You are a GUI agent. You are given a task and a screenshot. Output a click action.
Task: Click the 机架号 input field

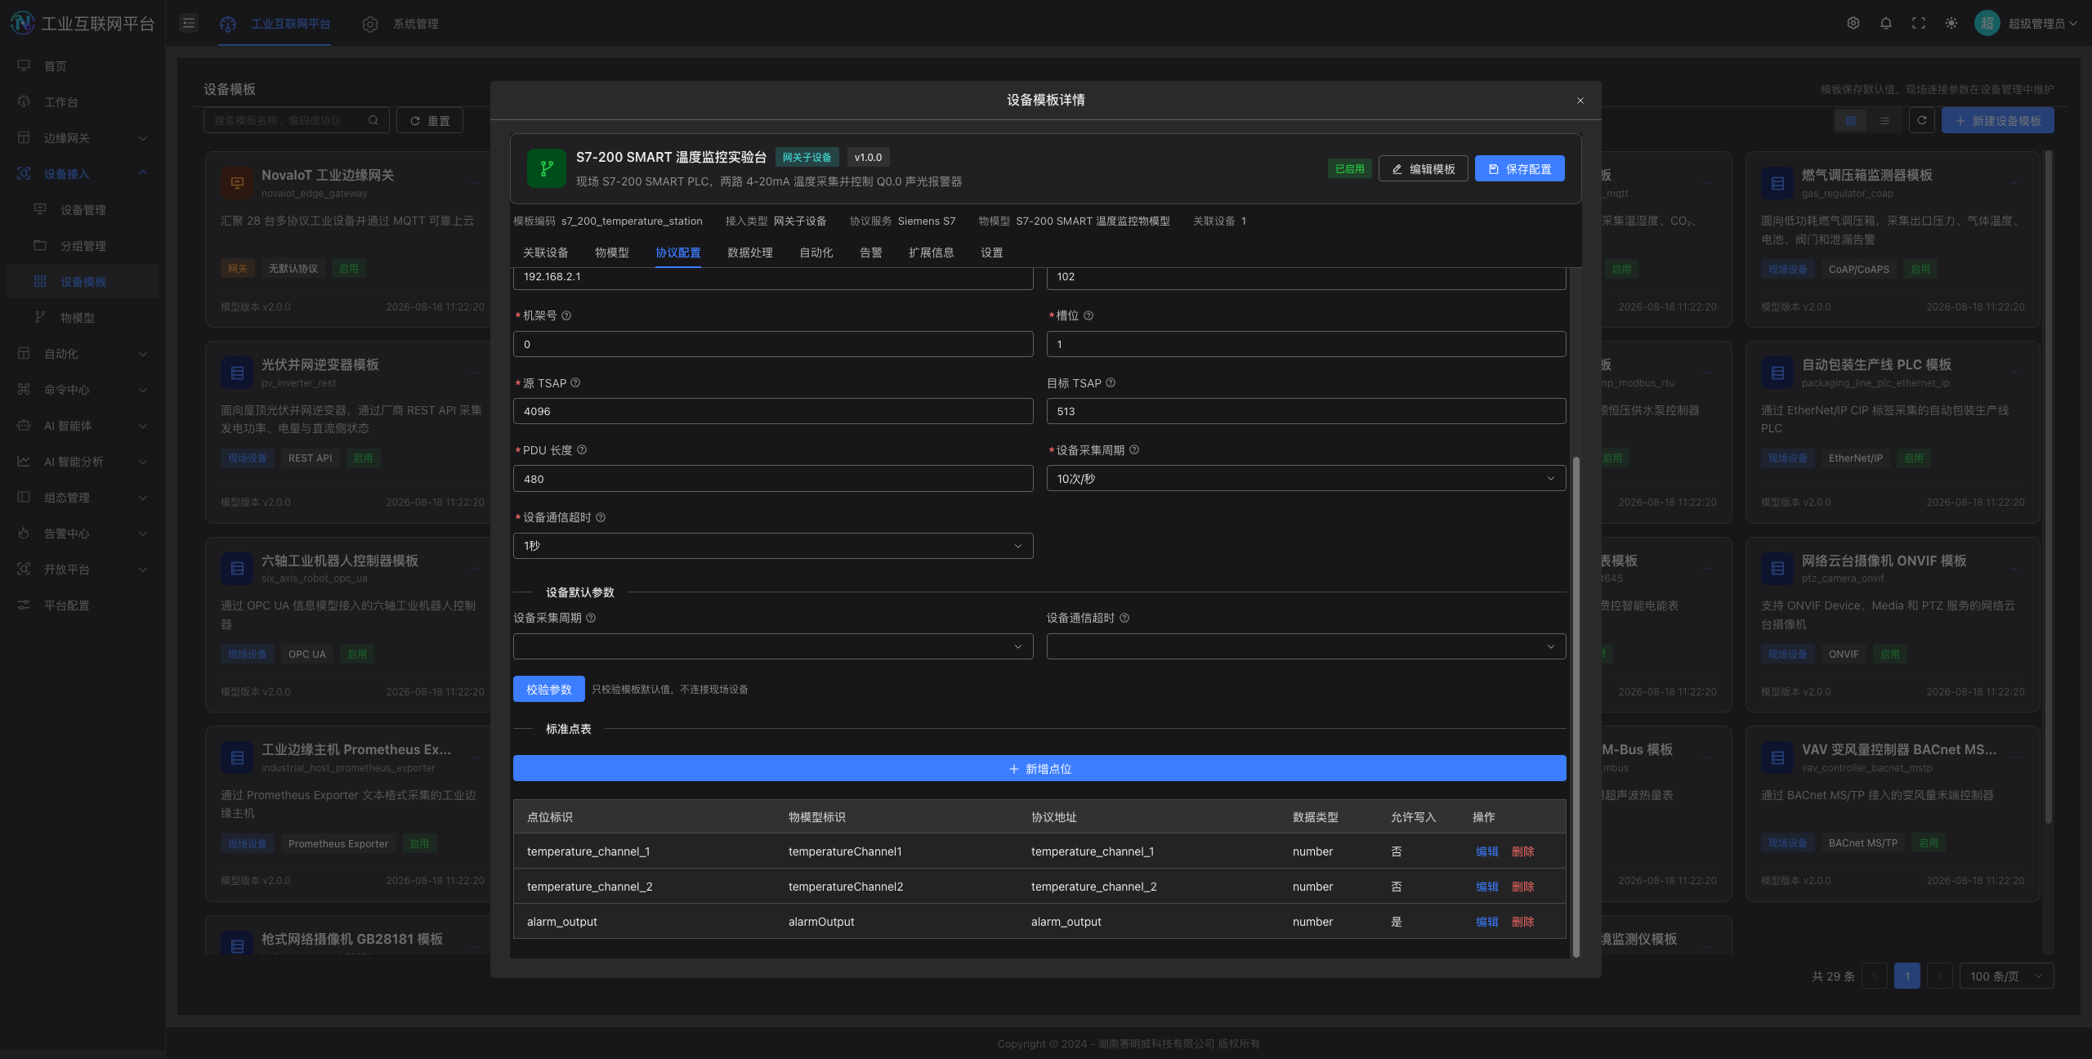[773, 344]
